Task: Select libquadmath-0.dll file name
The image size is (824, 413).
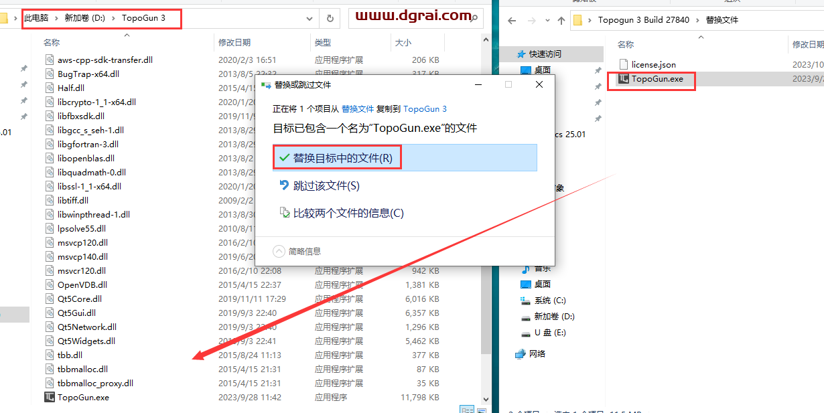Action: click(92, 172)
